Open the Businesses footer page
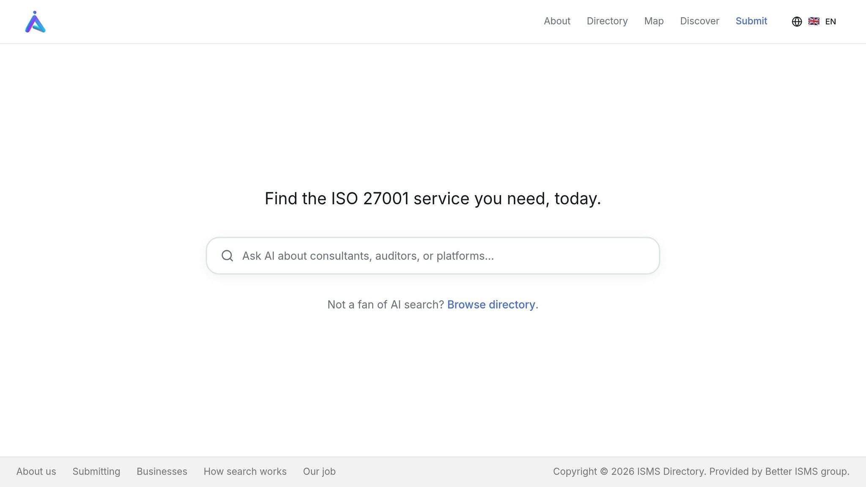 click(162, 471)
